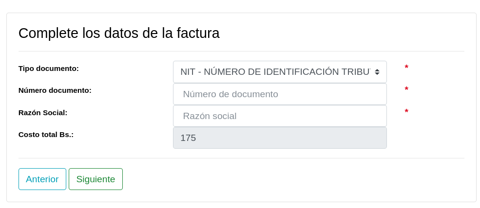The width and height of the screenshot is (480, 208).
Task: Click the Costo total Bs. label
Action: 46,135
